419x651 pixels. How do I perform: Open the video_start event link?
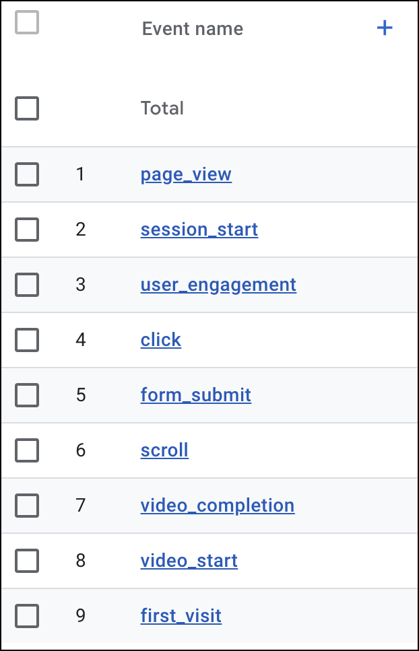point(189,561)
